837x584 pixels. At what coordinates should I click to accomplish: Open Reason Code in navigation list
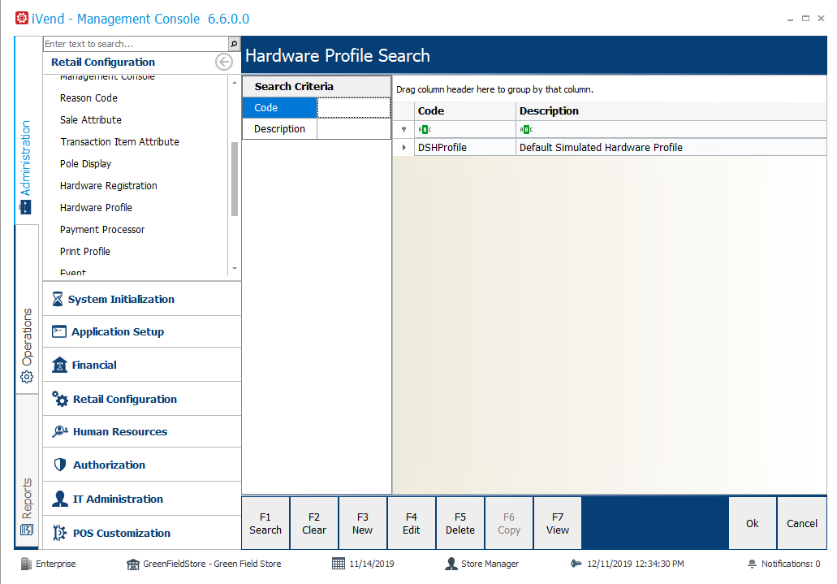tap(88, 98)
